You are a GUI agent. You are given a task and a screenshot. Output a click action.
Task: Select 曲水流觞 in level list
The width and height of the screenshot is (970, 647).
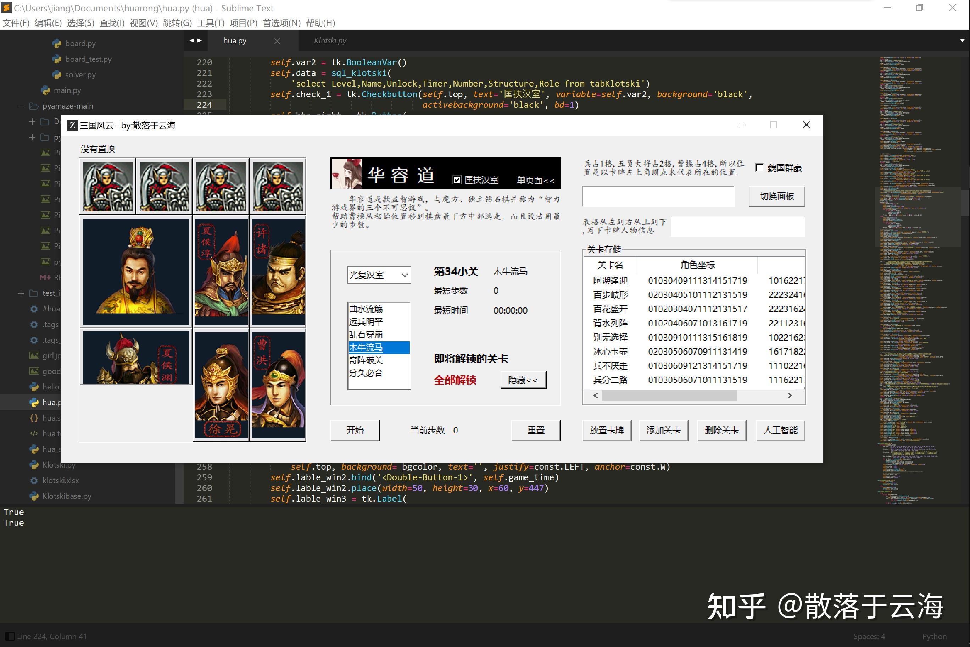click(x=379, y=309)
